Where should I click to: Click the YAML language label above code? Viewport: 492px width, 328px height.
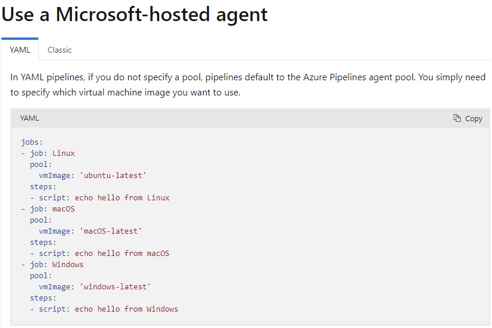pos(29,118)
